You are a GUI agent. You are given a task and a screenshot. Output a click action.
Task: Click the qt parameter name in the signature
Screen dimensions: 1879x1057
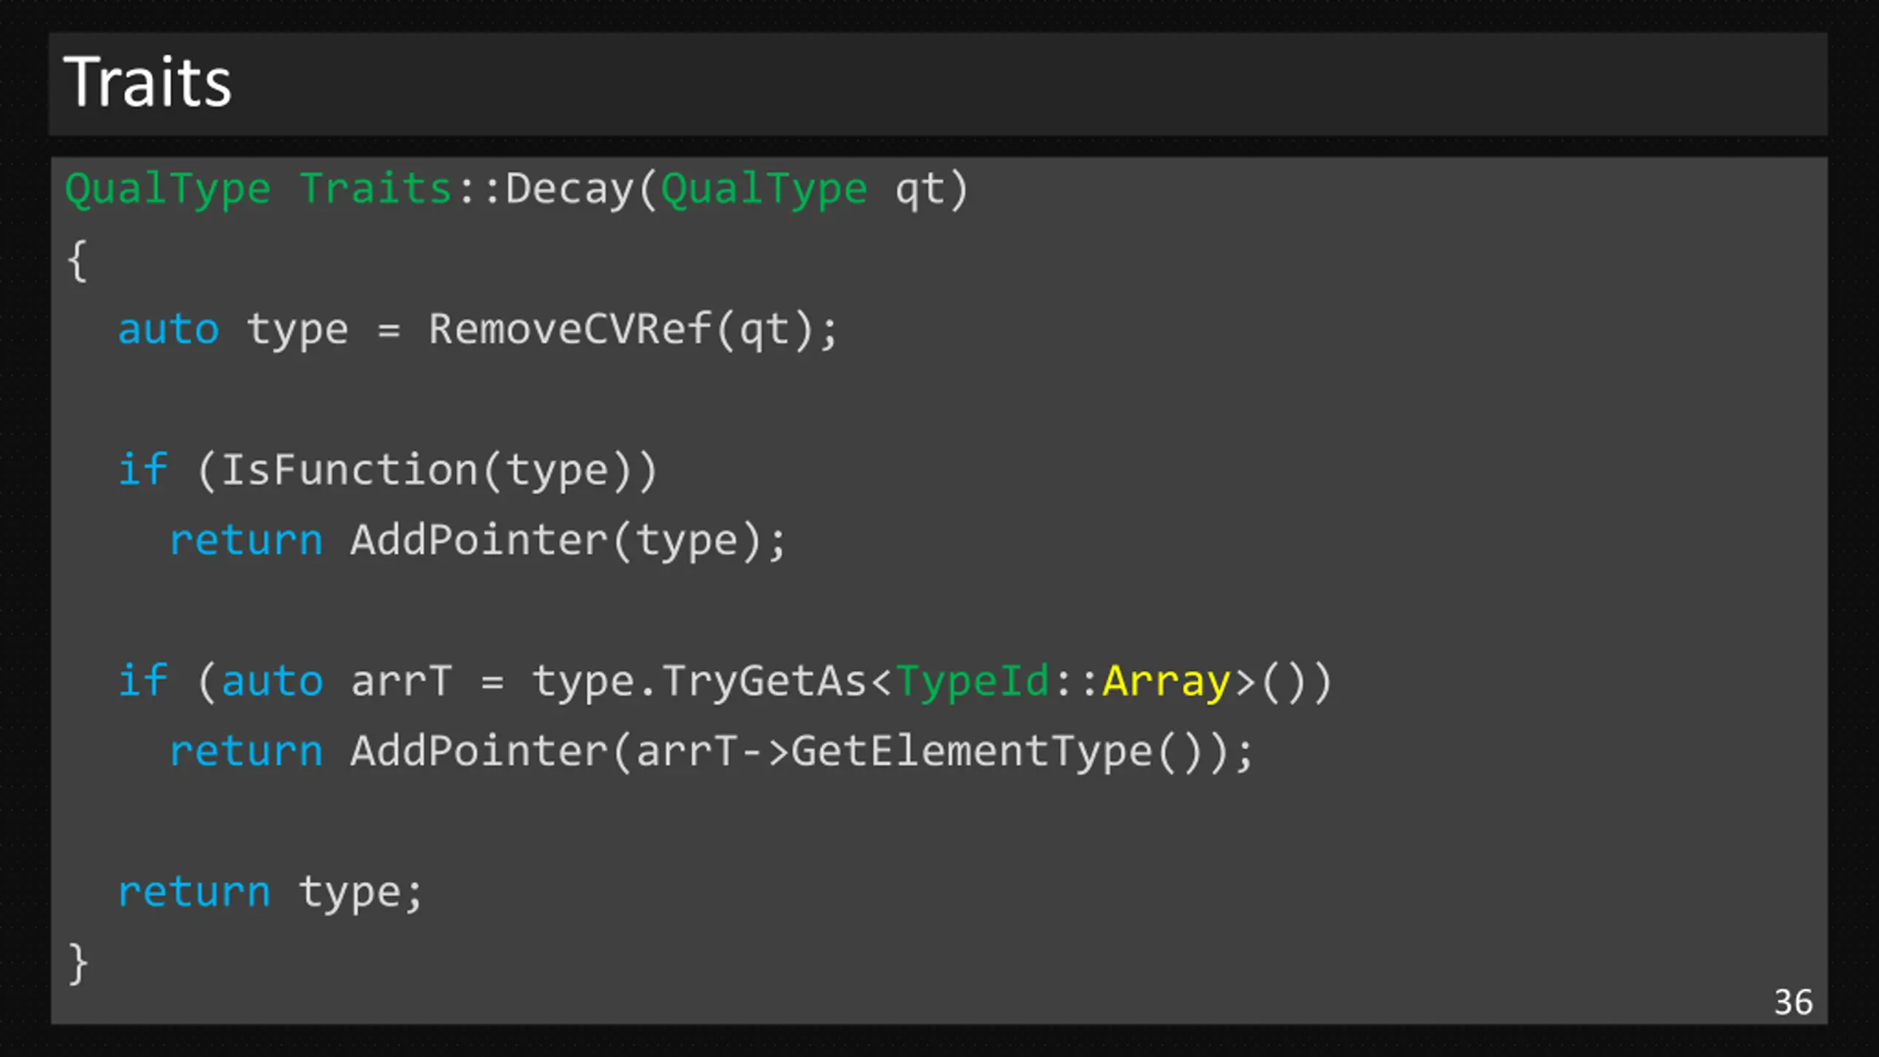pos(920,190)
